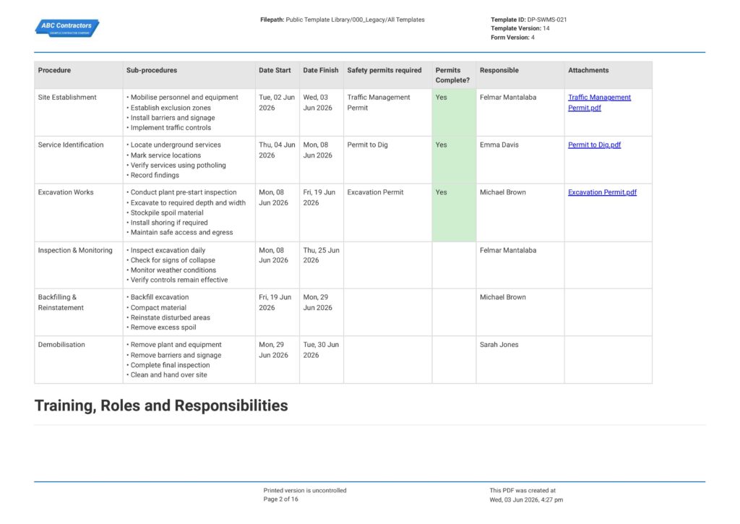This screenshot has width=740, height=524.
Task: Select the Wed, 03 Jun 2026 finish date
Action: 318,103
